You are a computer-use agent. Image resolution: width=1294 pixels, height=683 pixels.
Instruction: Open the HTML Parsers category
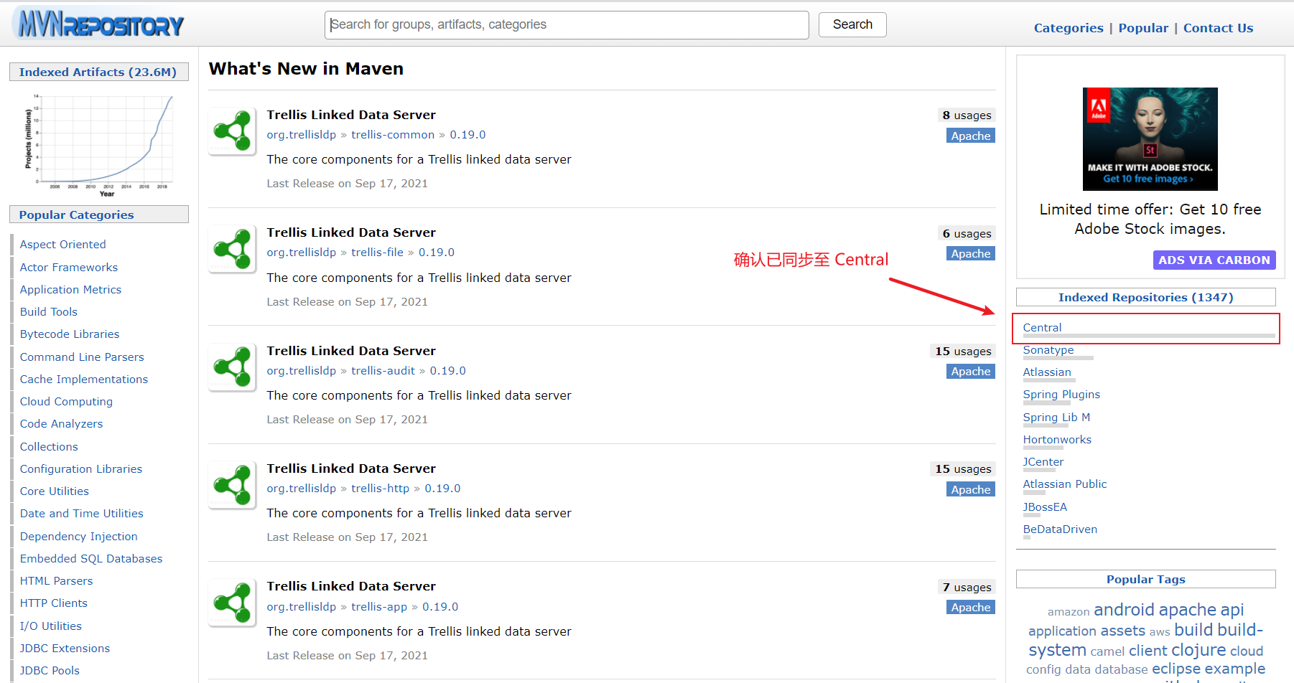tap(56, 581)
